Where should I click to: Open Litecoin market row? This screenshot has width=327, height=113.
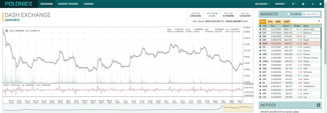[290, 47]
